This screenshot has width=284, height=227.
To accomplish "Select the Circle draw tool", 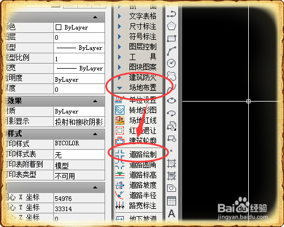I will (x=172, y=63).
